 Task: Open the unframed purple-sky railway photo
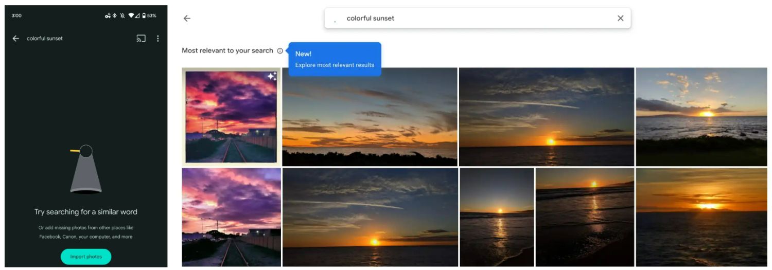pyautogui.click(x=231, y=217)
